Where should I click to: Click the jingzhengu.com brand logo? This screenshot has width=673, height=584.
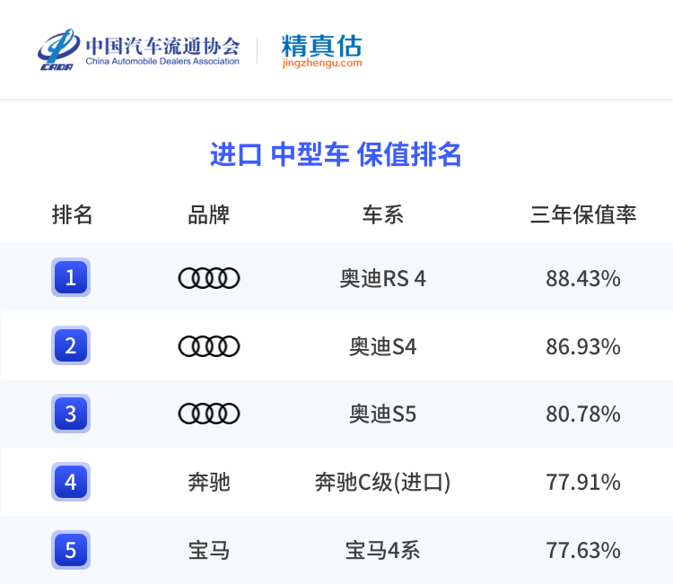point(321,50)
